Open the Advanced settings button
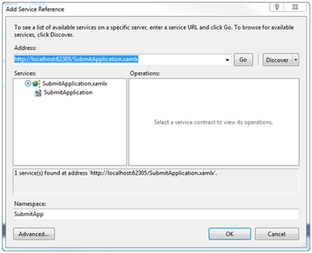This screenshot has height=253, width=312. 34,234
